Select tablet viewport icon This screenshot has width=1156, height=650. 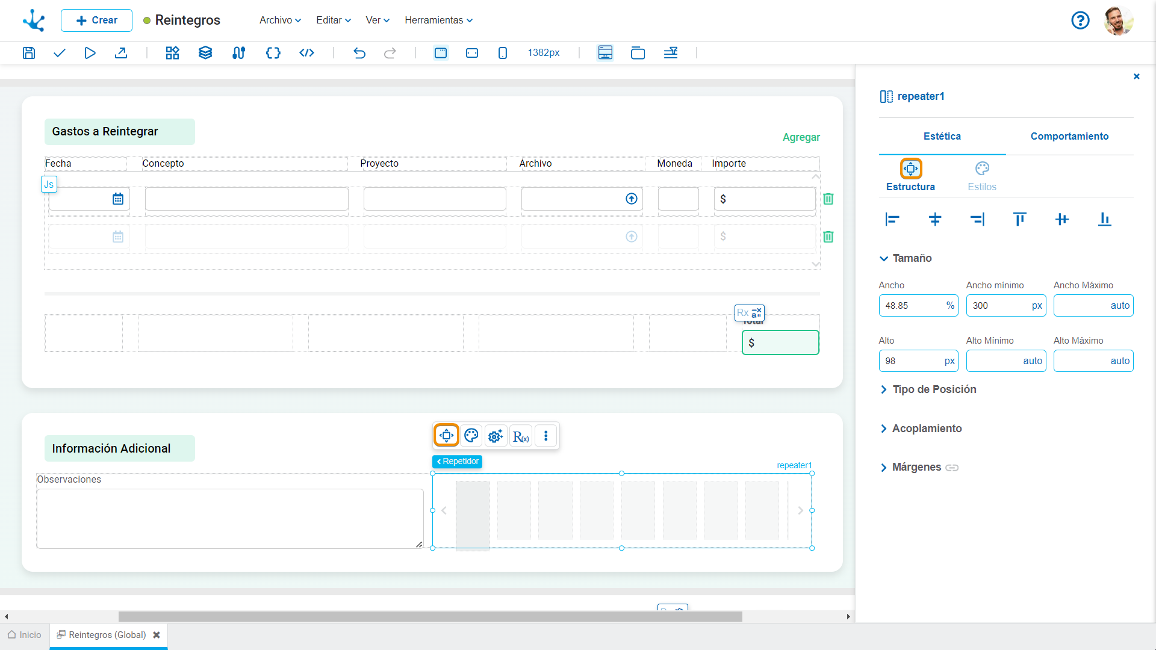tap(472, 53)
